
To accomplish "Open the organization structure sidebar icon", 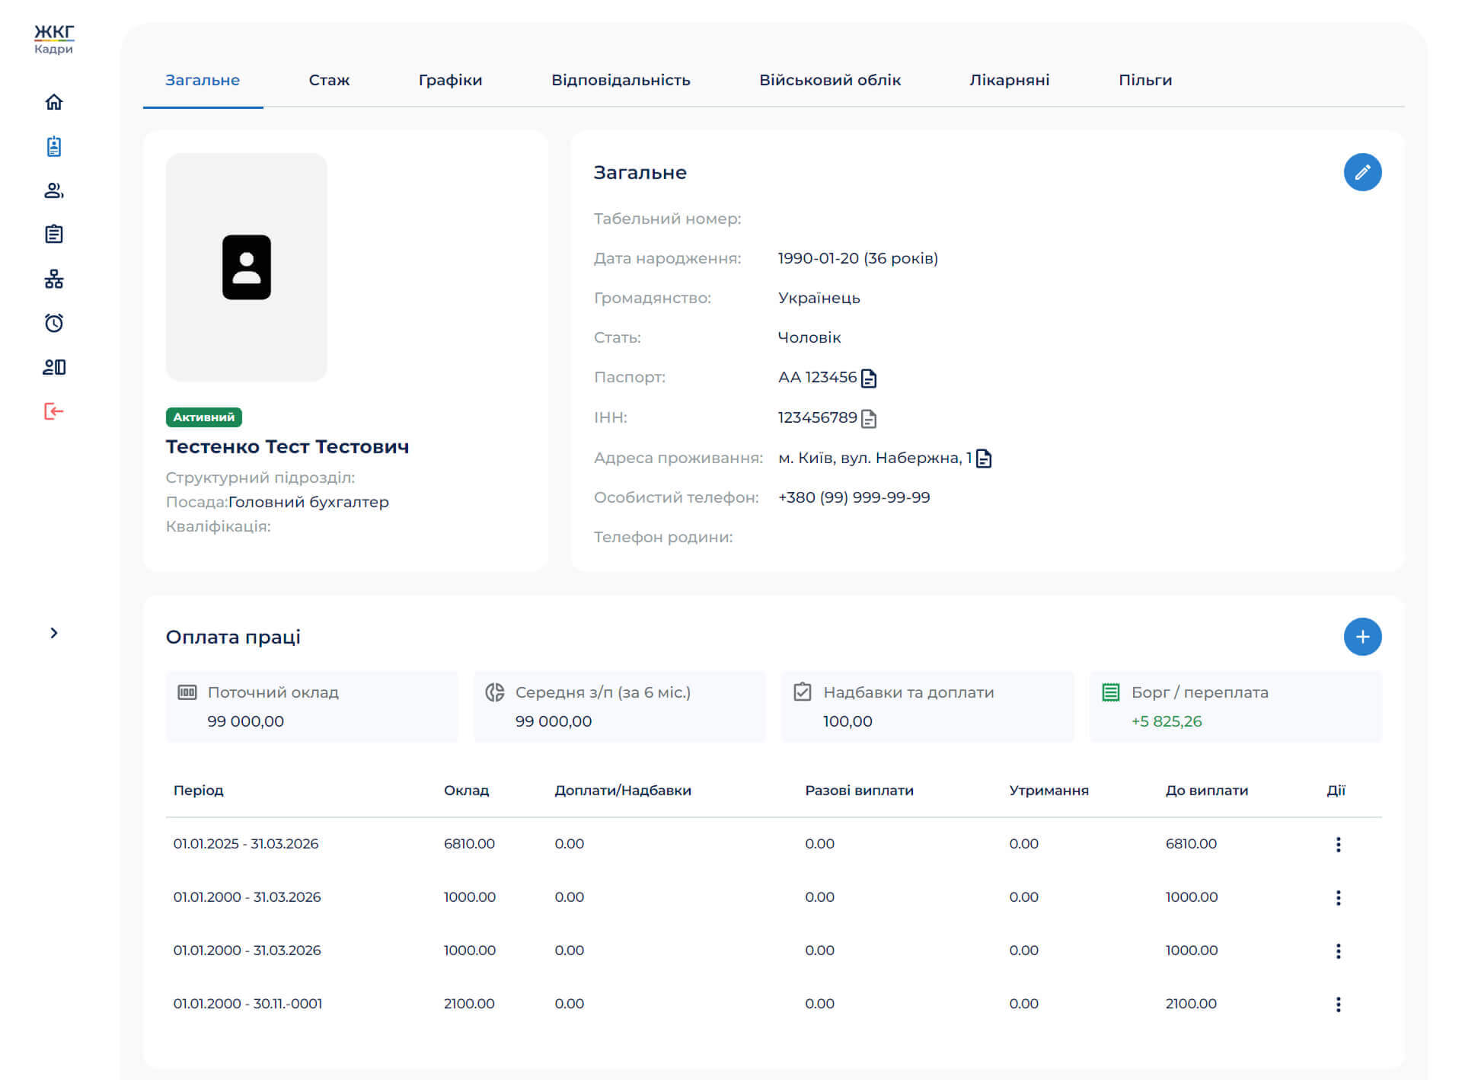I will 53,279.
